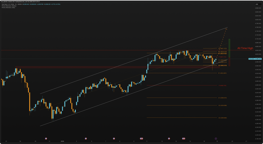Select the orange dashed projection arrow tip
The image size is (263, 144).
click(x=226, y=29)
